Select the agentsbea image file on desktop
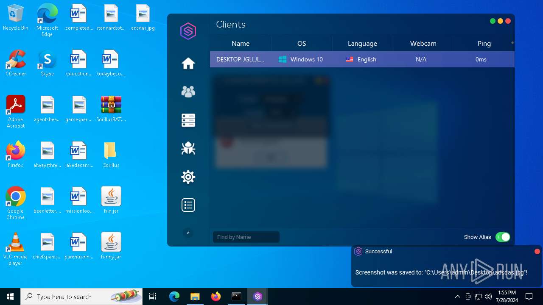This screenshot has width=543, height=305. coord(47,109)
